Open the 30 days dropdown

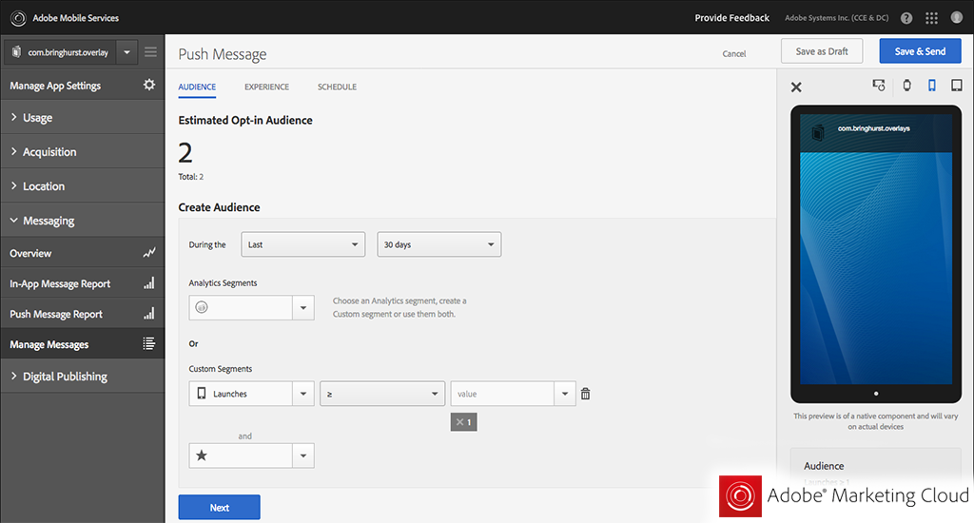[x=438, y=244]
